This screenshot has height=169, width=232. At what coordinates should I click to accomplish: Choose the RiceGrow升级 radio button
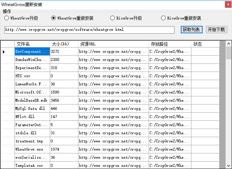coord(113,18)
